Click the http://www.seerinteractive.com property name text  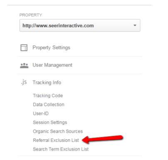[58, 26]
